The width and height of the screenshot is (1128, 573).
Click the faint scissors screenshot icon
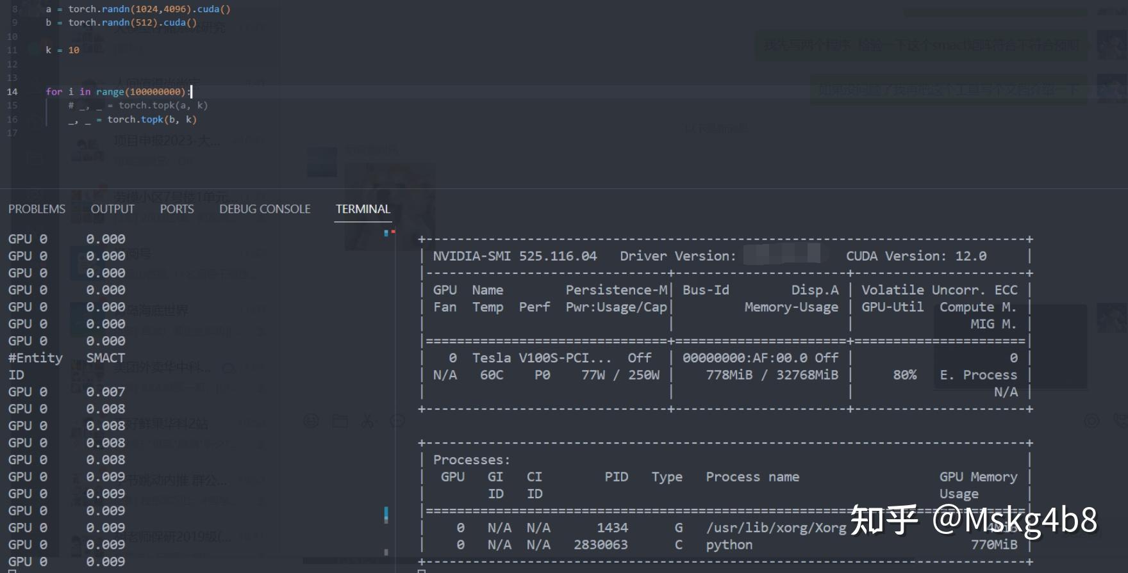tap(368, 421)
